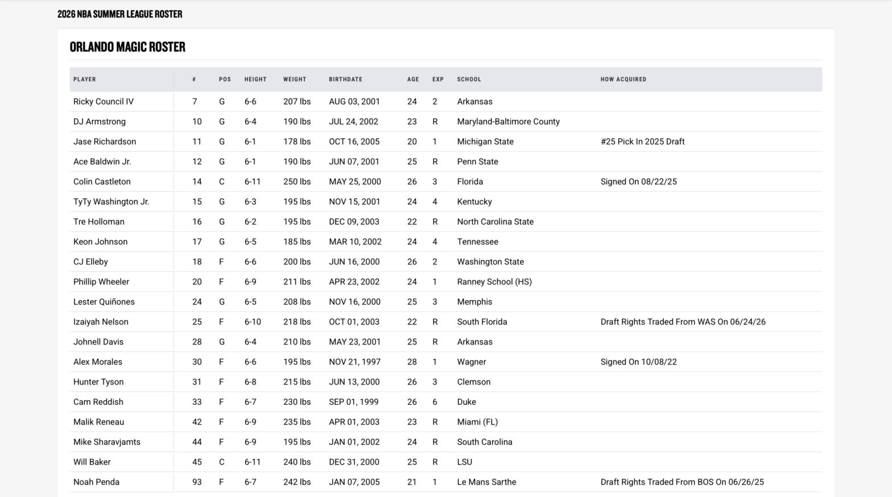Screen dimensions: 892x497
Task: Click '#25 Pick In 2025 Draft' cell
Action: pyautogui.click(x=643, y=142)
